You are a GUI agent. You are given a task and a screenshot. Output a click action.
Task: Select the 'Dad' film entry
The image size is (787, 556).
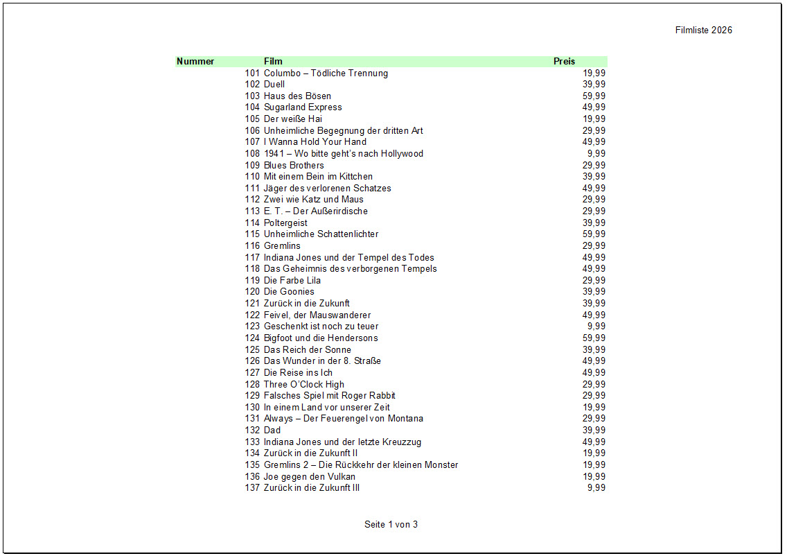click(272, 431)
